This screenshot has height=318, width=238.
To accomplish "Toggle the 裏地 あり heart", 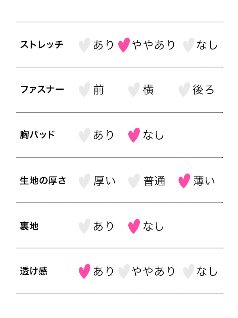I will tap(84, 226).
